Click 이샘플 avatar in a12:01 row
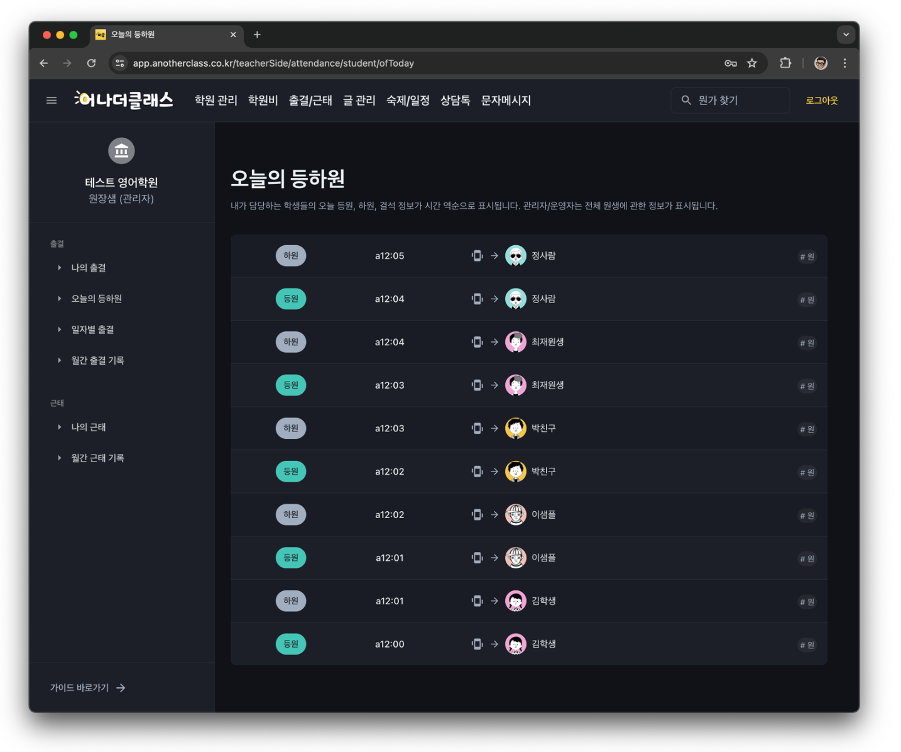The image size is (901, 752). tap(516, 558)
